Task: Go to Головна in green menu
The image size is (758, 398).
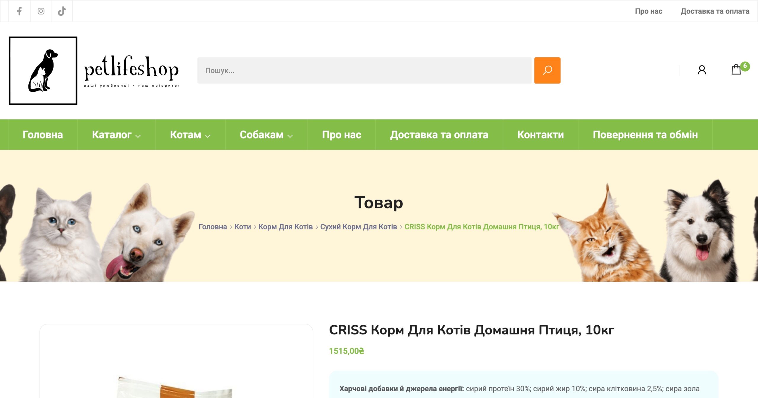Action: coord(43,135)
